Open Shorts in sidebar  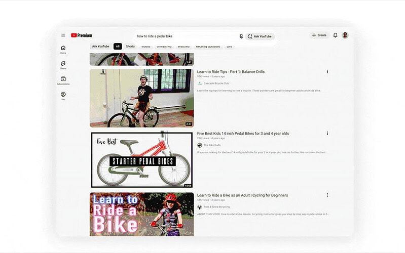63,65
